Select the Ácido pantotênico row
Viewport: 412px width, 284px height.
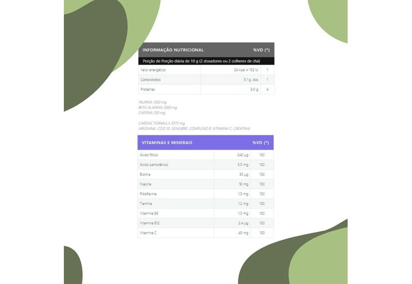point(205,164)
